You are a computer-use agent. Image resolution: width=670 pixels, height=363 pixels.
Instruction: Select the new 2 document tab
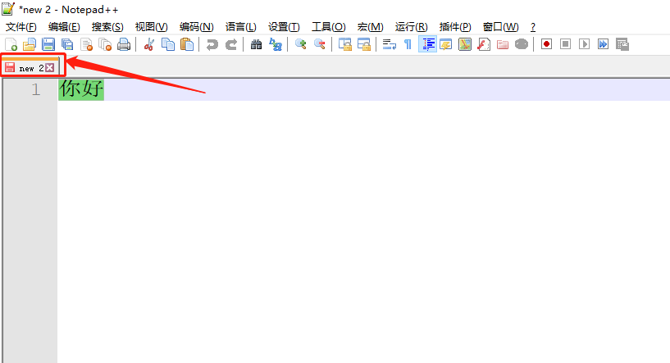click(30, 67)
